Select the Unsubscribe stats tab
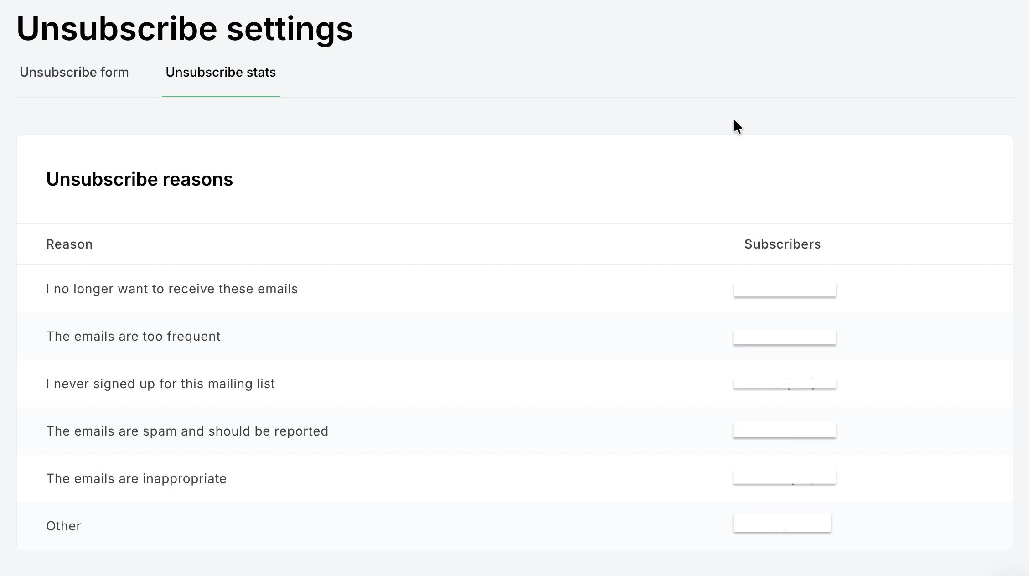 click(221, 72)
